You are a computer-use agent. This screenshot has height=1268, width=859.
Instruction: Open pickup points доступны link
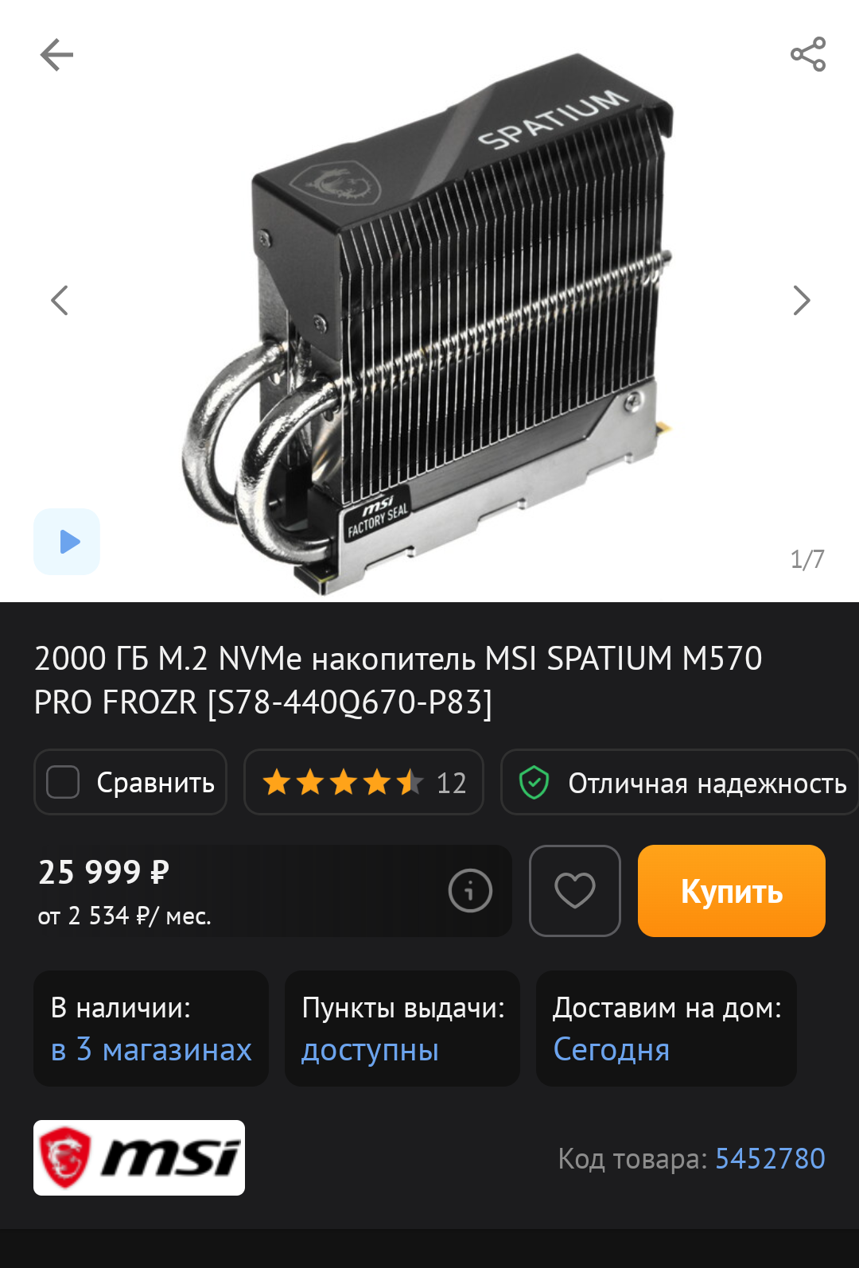point(370,1050)
